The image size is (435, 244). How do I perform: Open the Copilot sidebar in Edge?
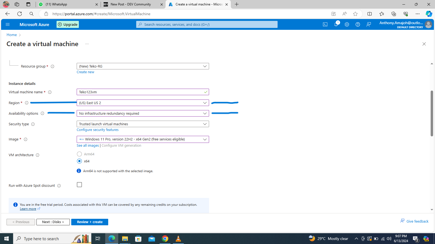click(x=429, y=14)
